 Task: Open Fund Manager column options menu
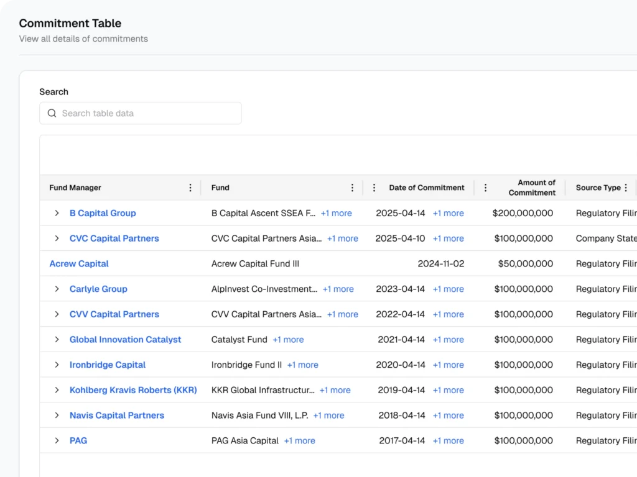[190, 188]
